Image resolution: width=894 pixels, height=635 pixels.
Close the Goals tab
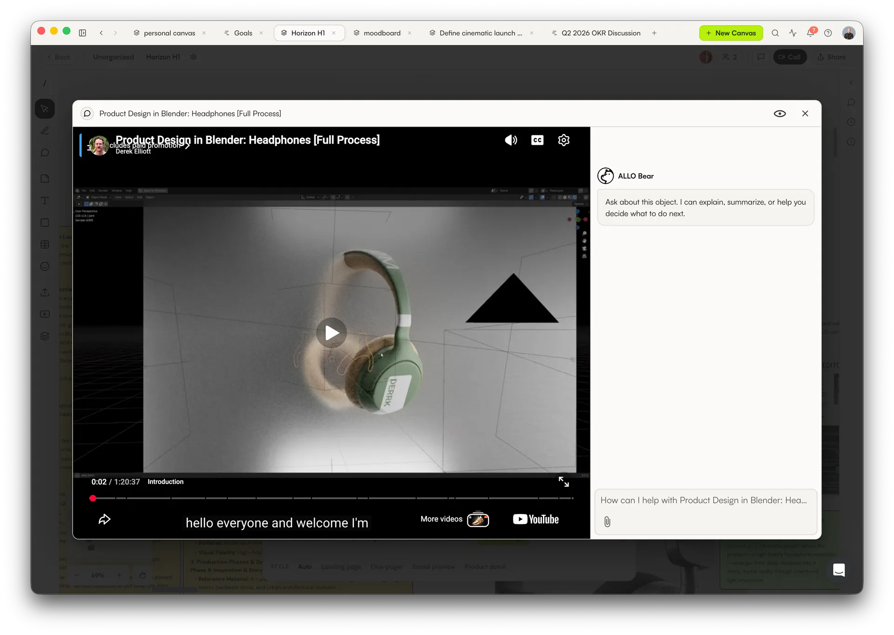click(261, 33)
